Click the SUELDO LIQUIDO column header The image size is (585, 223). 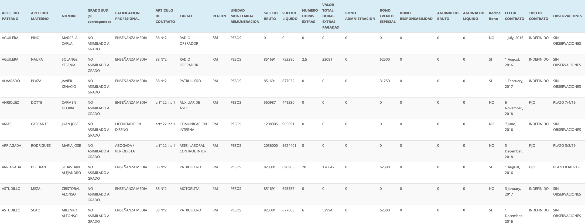click(x=290, y=16)
